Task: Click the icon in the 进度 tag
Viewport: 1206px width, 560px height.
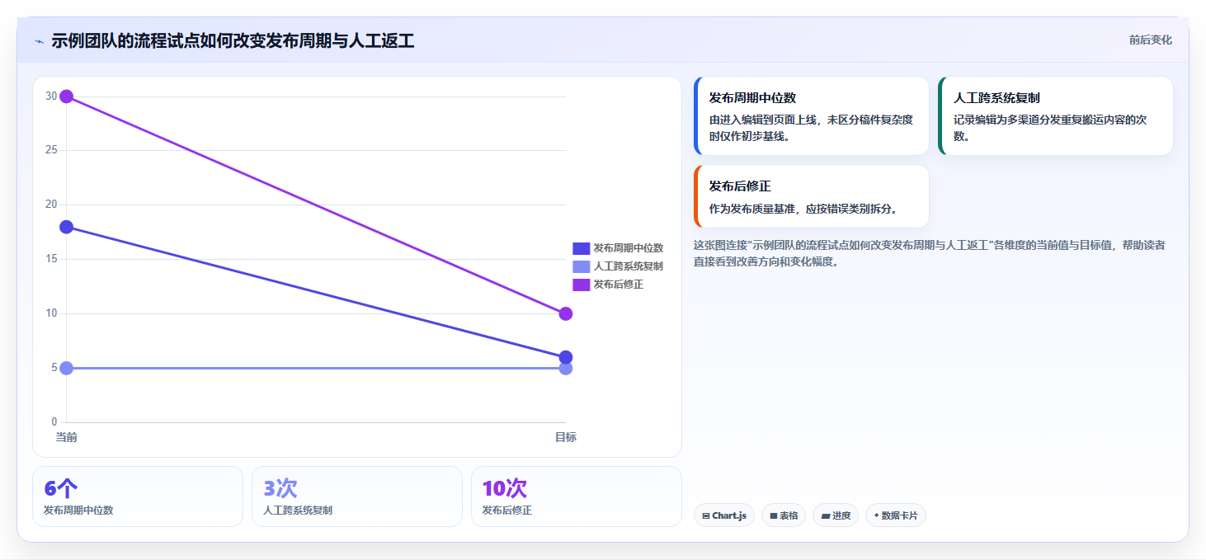Action: [x=826, y=516]
